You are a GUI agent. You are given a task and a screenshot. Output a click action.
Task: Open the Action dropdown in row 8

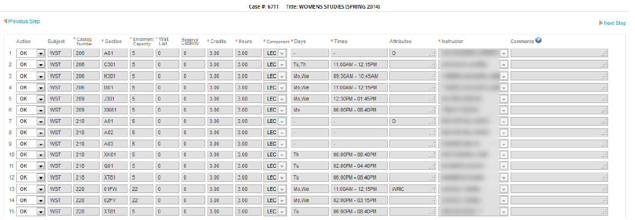(x=40, y=133)
